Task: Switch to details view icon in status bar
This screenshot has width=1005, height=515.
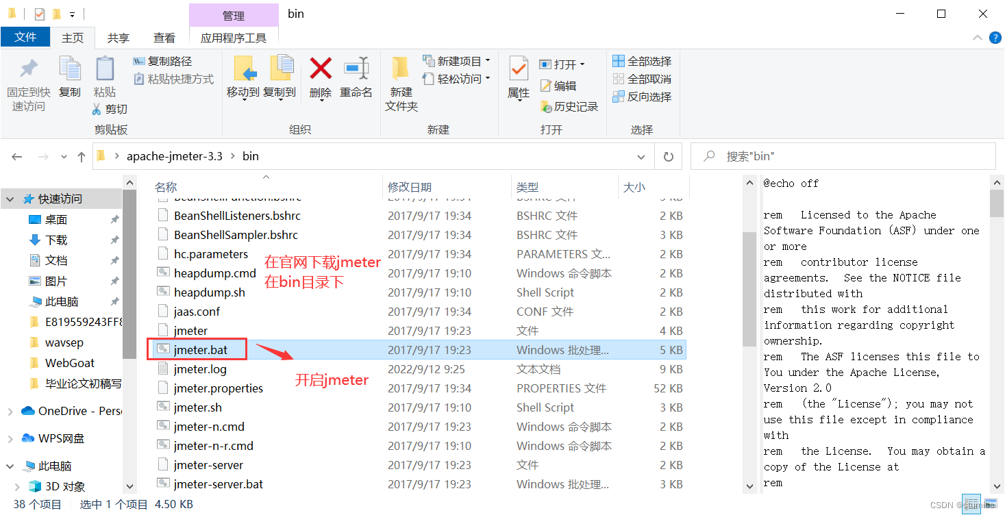Action: (x=971, y=504)
